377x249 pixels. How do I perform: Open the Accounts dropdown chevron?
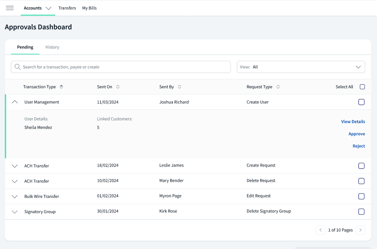pyautogui.click(x=48, y=8)
